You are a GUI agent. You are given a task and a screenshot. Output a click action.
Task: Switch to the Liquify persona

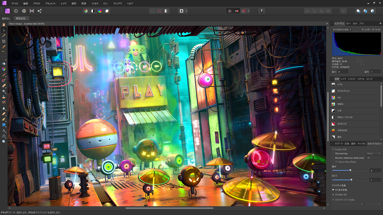pos(16,11)
